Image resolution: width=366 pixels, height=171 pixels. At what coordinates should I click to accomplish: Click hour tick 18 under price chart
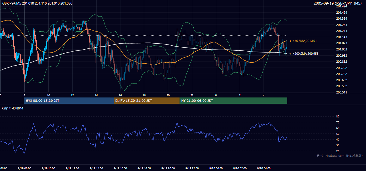(144, 95)
